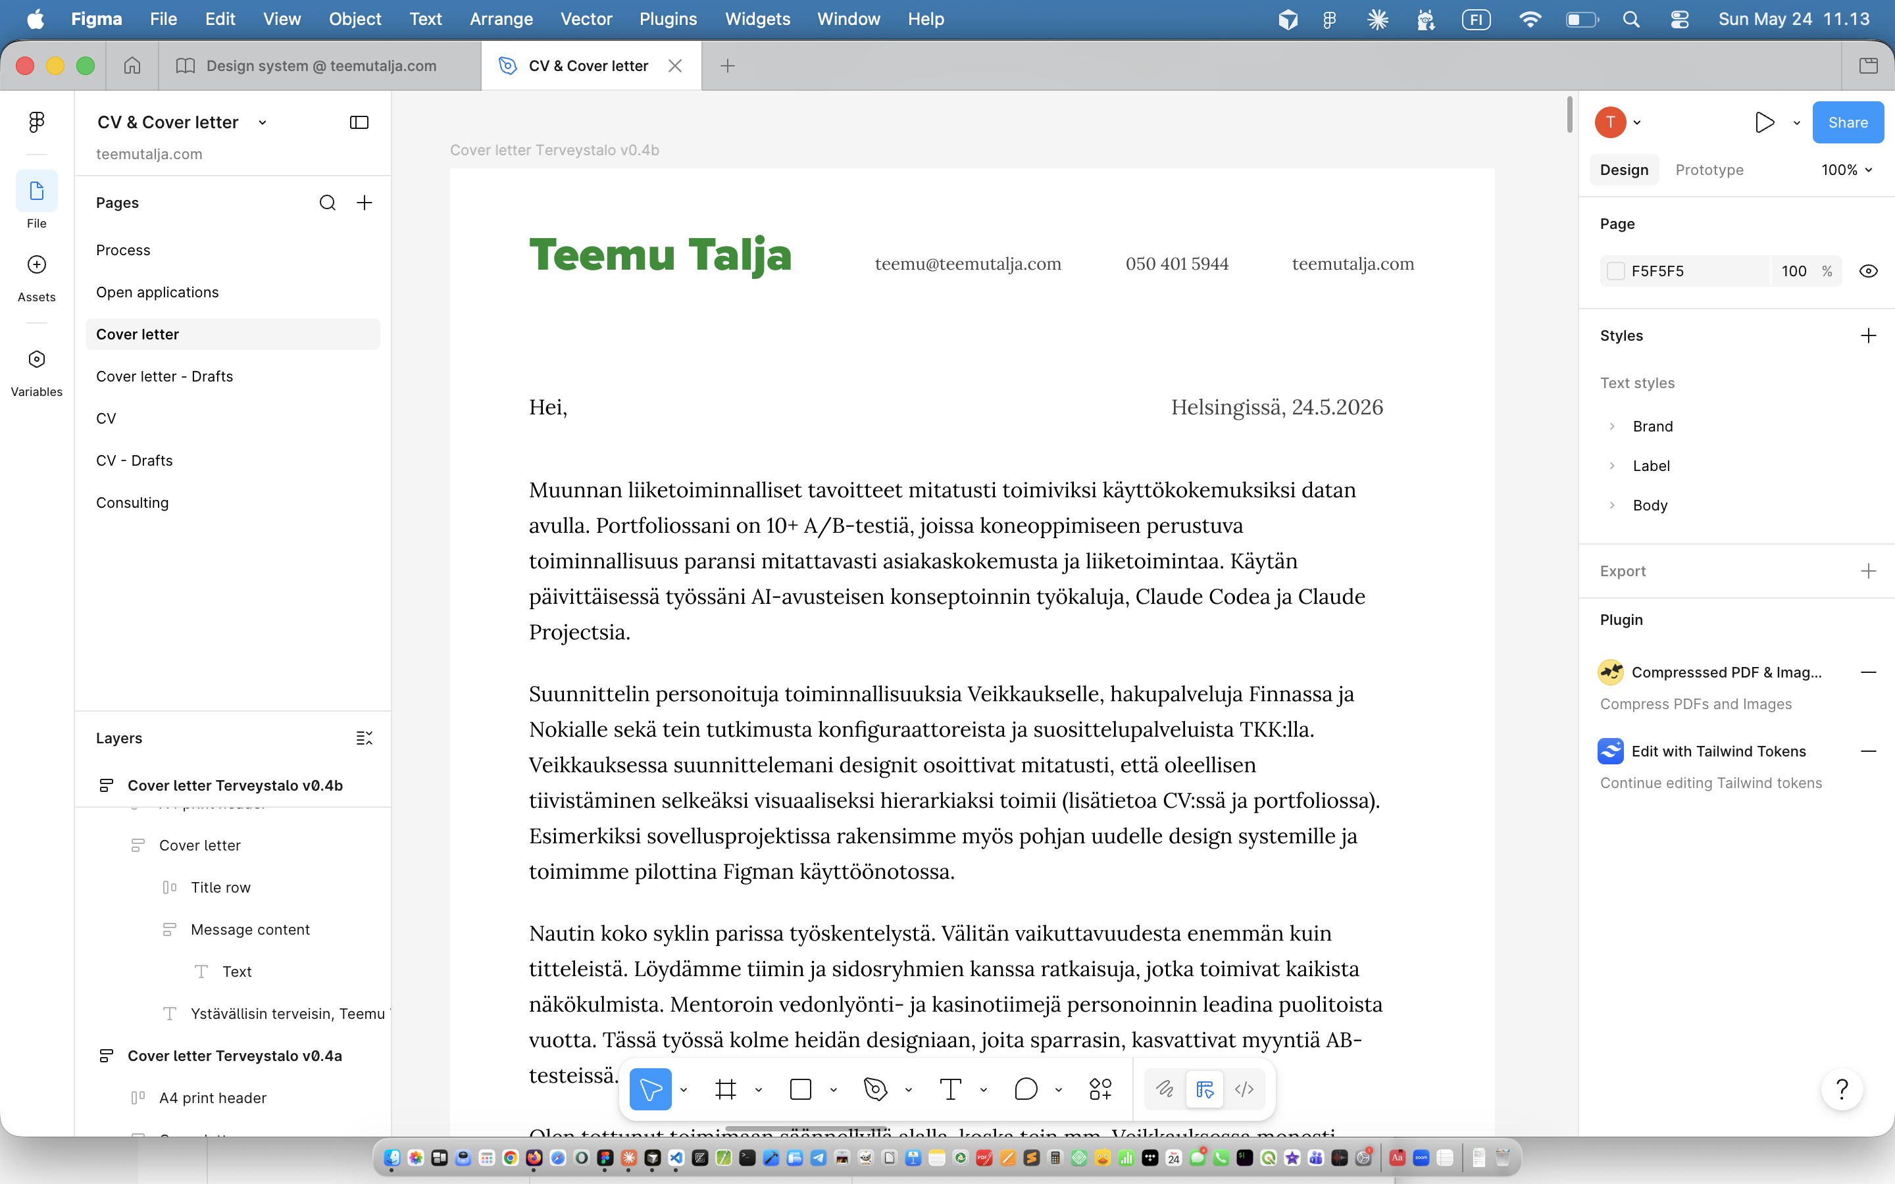Select Cover letter Terveystalo v0.4a layer
This screenshot has width=1895, height=1184.
234,1056
